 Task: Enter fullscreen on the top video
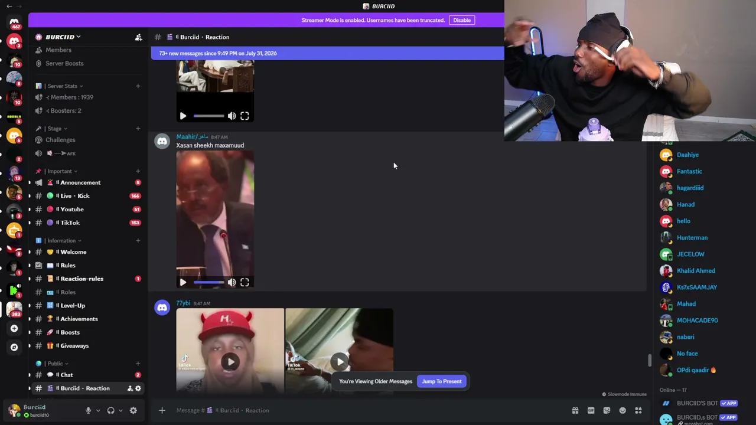[245, 116]
